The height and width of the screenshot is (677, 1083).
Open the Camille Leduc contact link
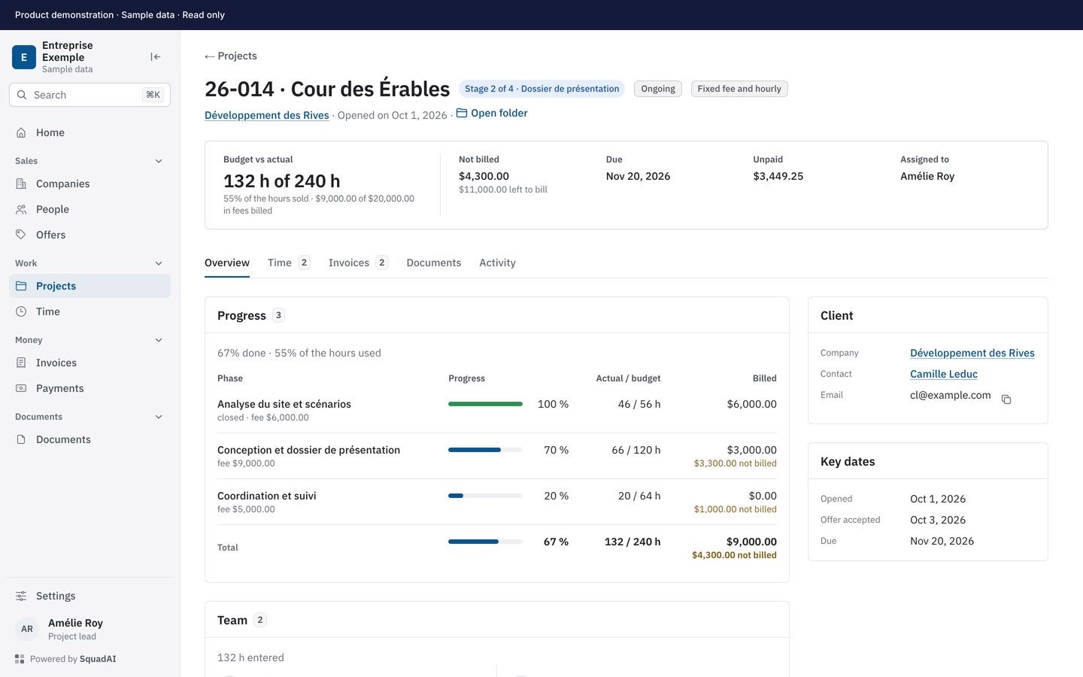click(x=944, y=374)
